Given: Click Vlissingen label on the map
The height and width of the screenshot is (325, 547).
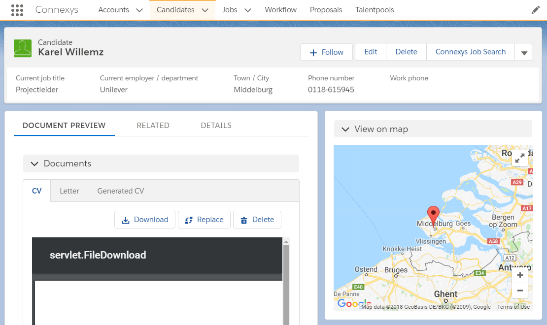Looking at the screenshot, I should tap(431, 241).
